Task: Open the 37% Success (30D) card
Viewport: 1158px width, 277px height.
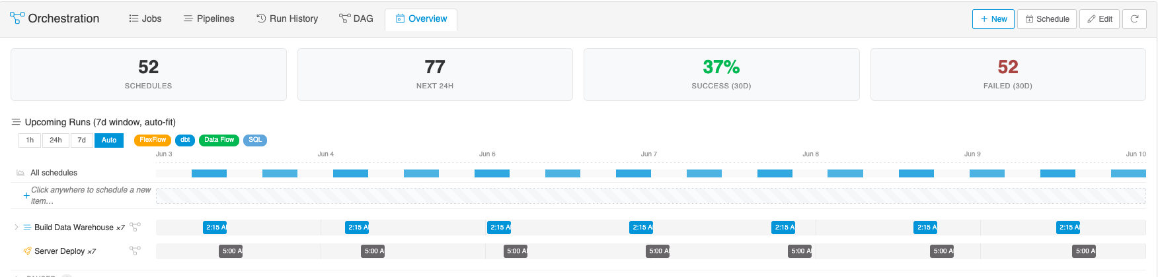Action: (x=721, y=75)
